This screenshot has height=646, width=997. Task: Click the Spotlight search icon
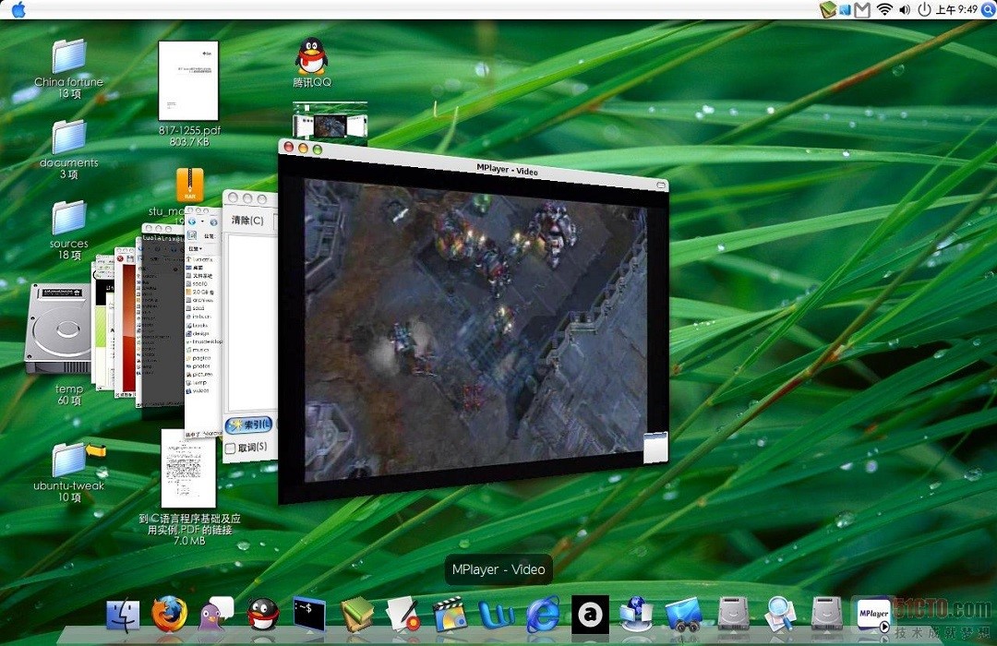[988, 10]
